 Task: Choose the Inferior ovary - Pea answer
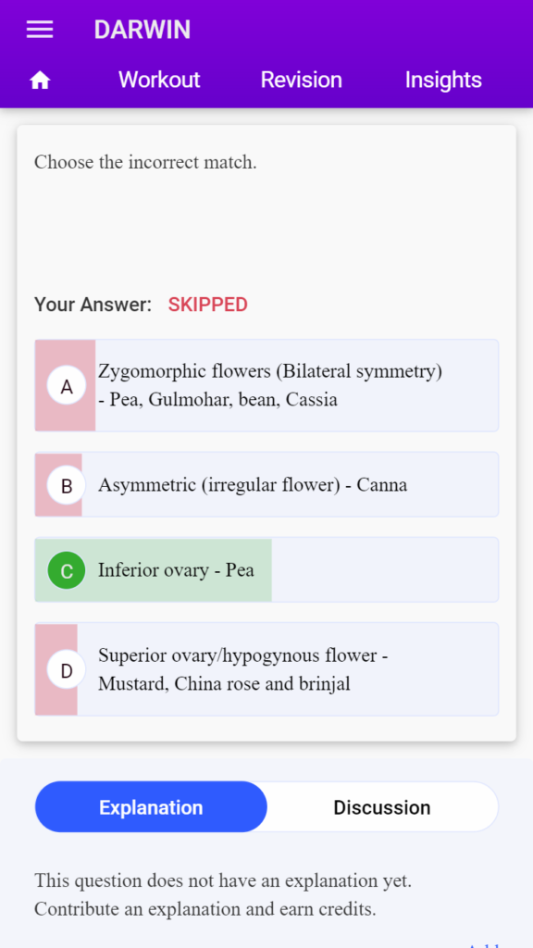(176, 570)
